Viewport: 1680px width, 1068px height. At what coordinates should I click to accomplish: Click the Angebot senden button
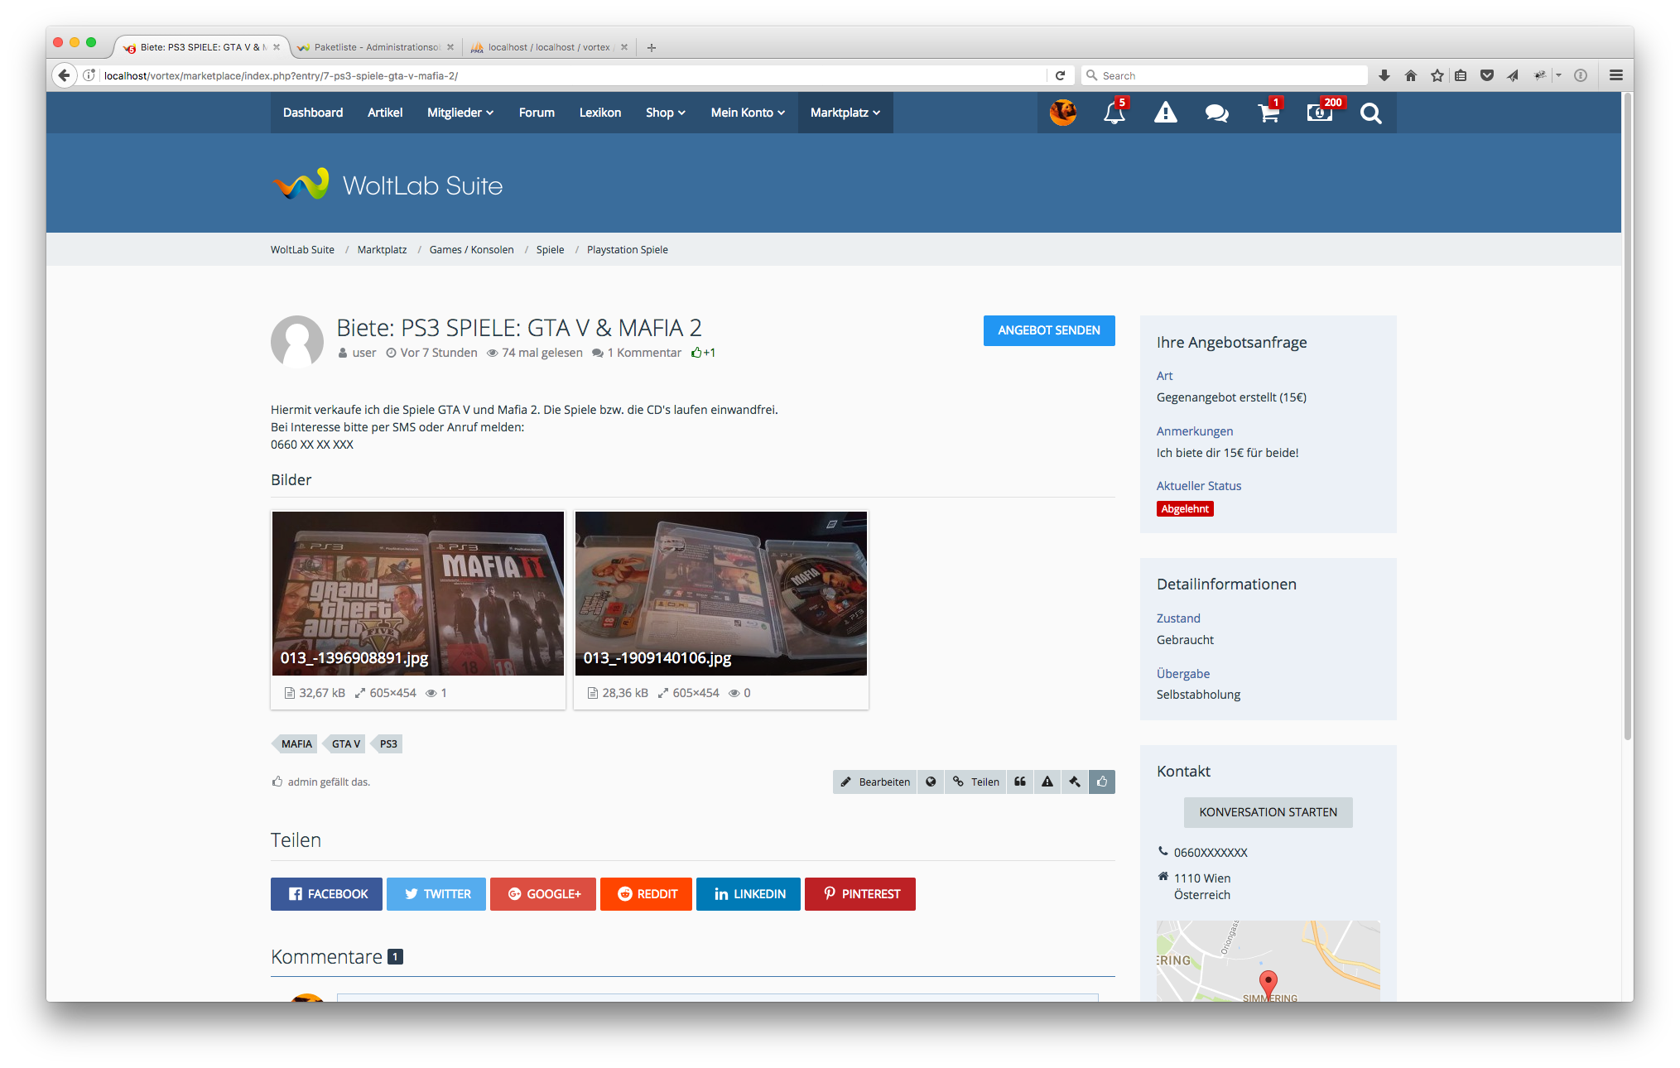[x=1048, y=330]
